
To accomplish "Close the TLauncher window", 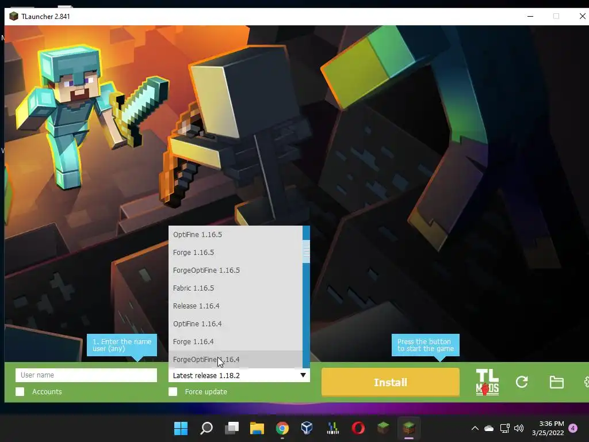I will (x=582, y=16).
